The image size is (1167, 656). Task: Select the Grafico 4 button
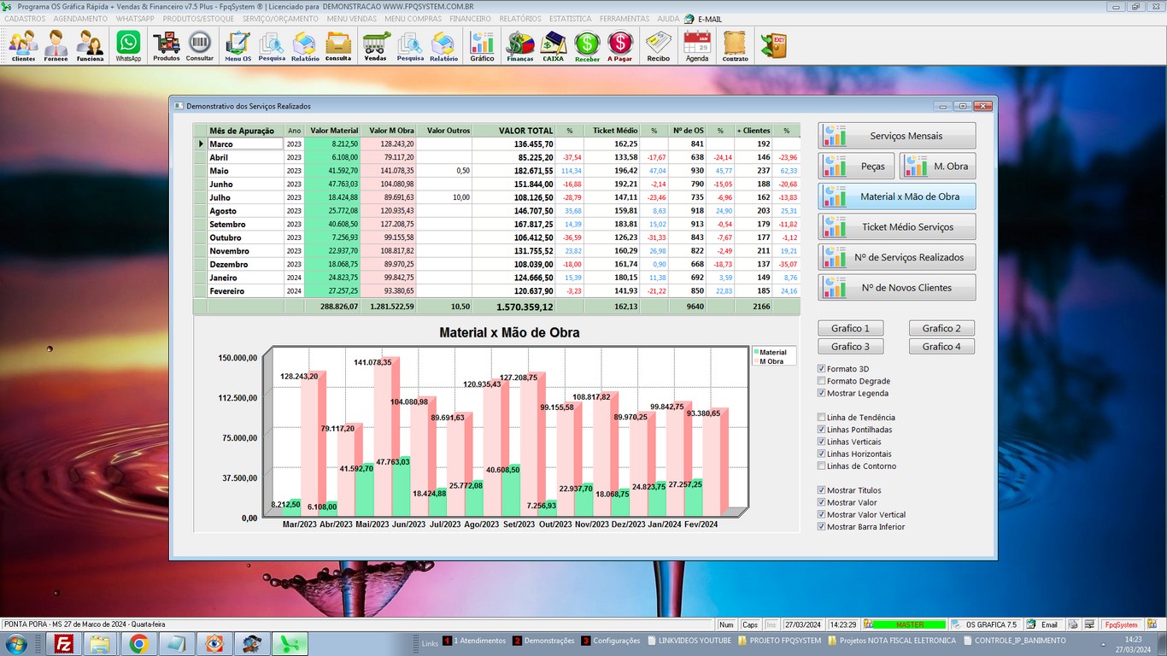941,346
